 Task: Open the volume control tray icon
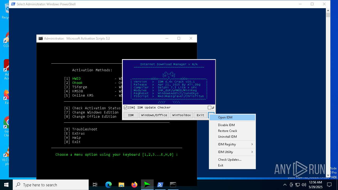pyautogui.click(x=304, y=185)
